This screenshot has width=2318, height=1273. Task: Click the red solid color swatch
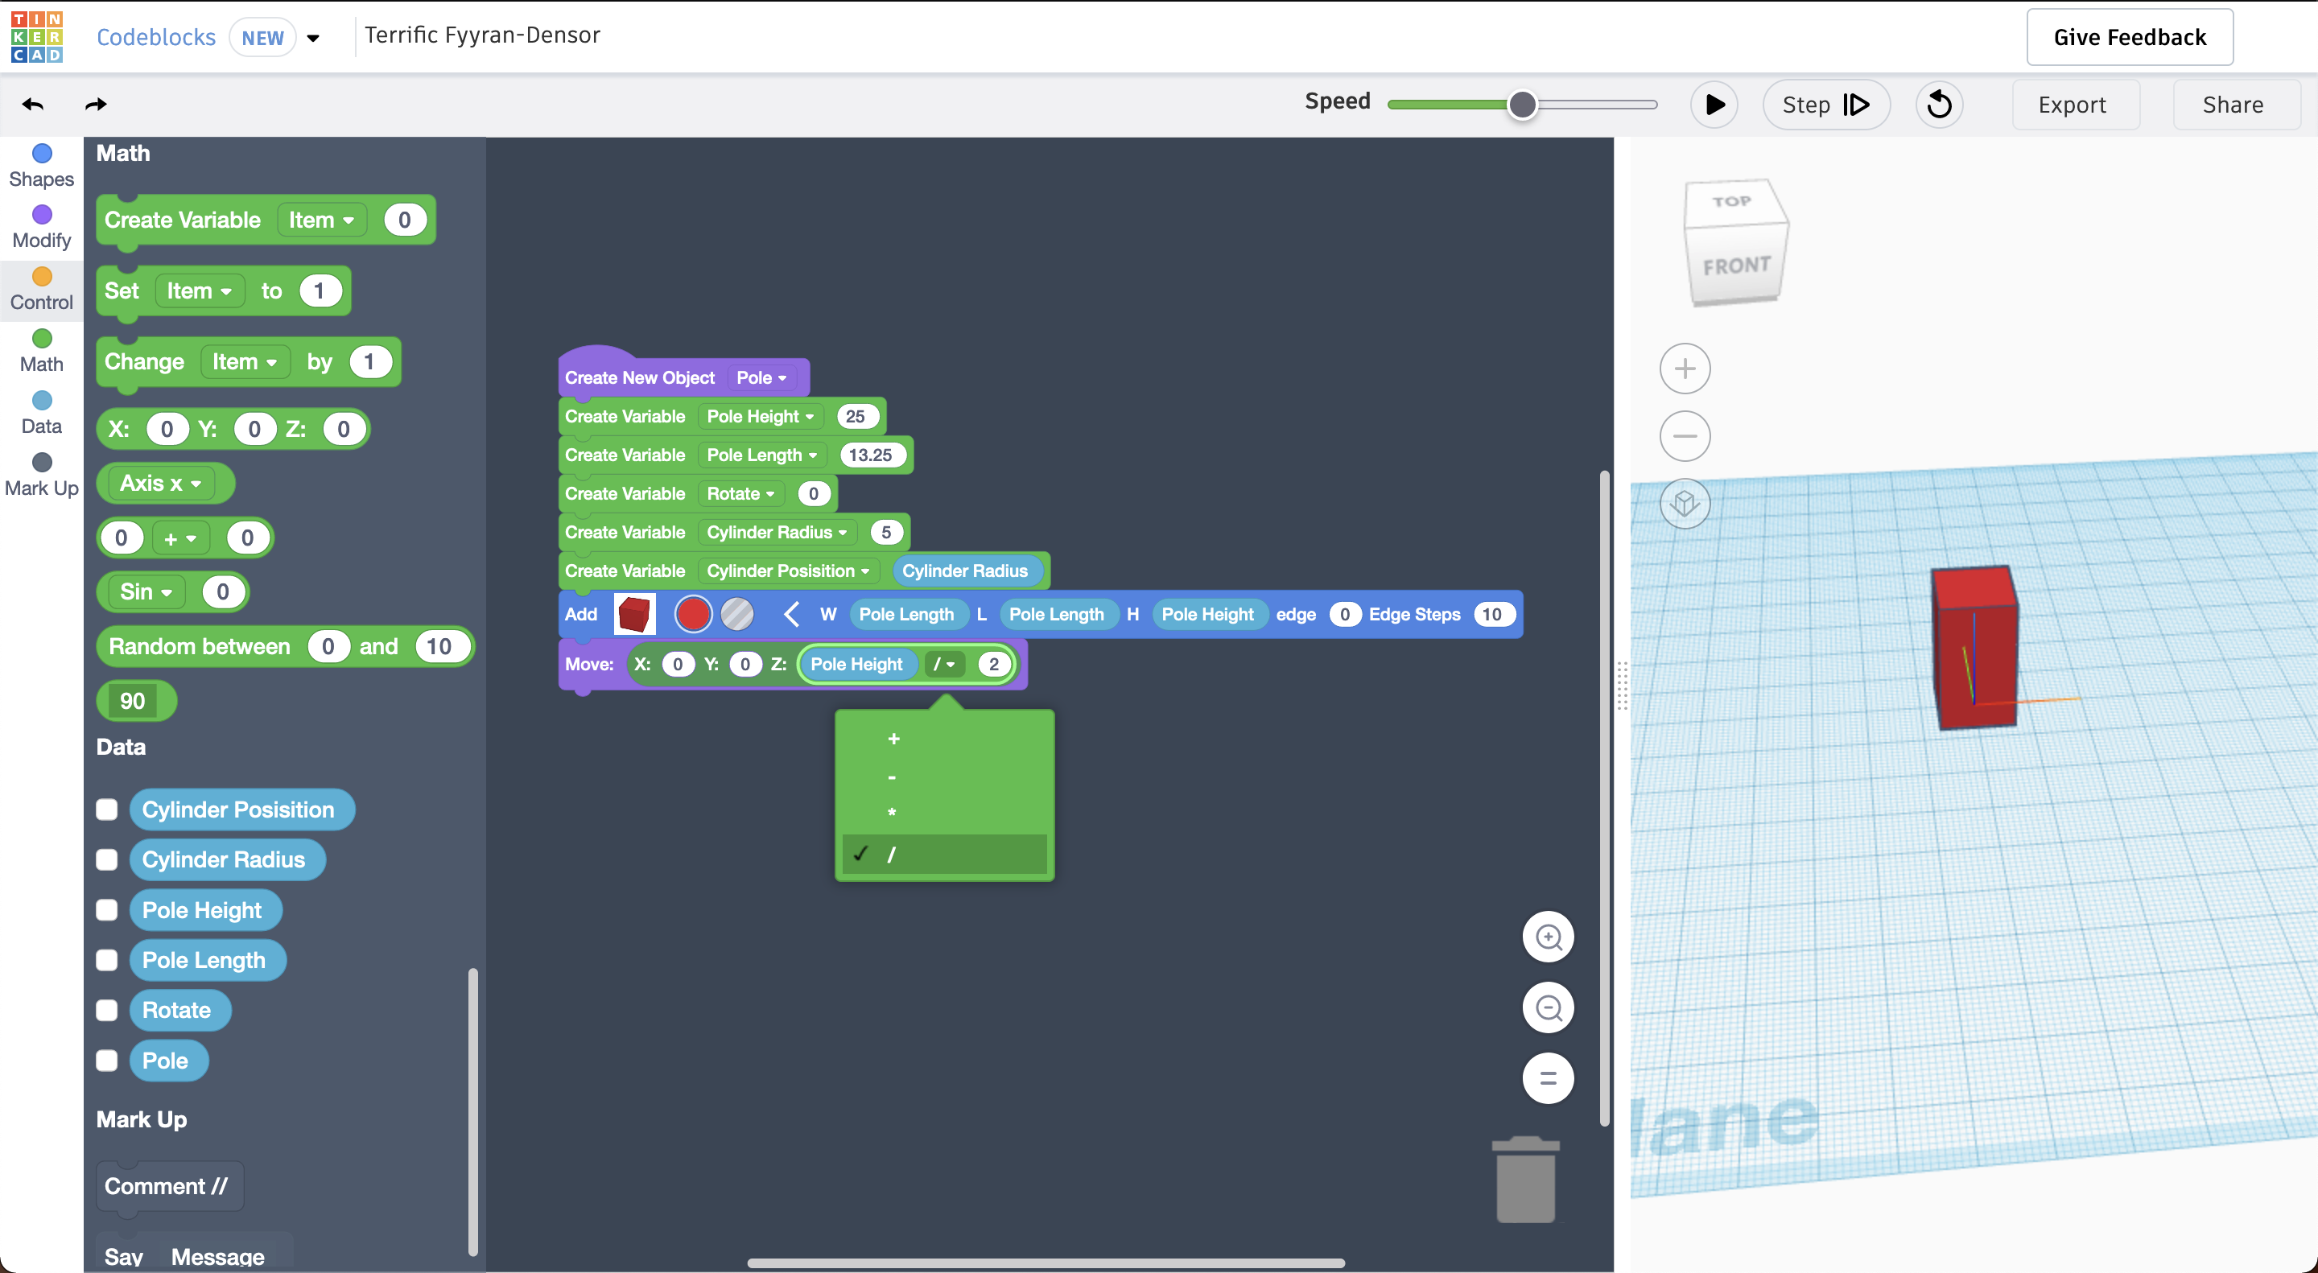(x=693, y=615)
